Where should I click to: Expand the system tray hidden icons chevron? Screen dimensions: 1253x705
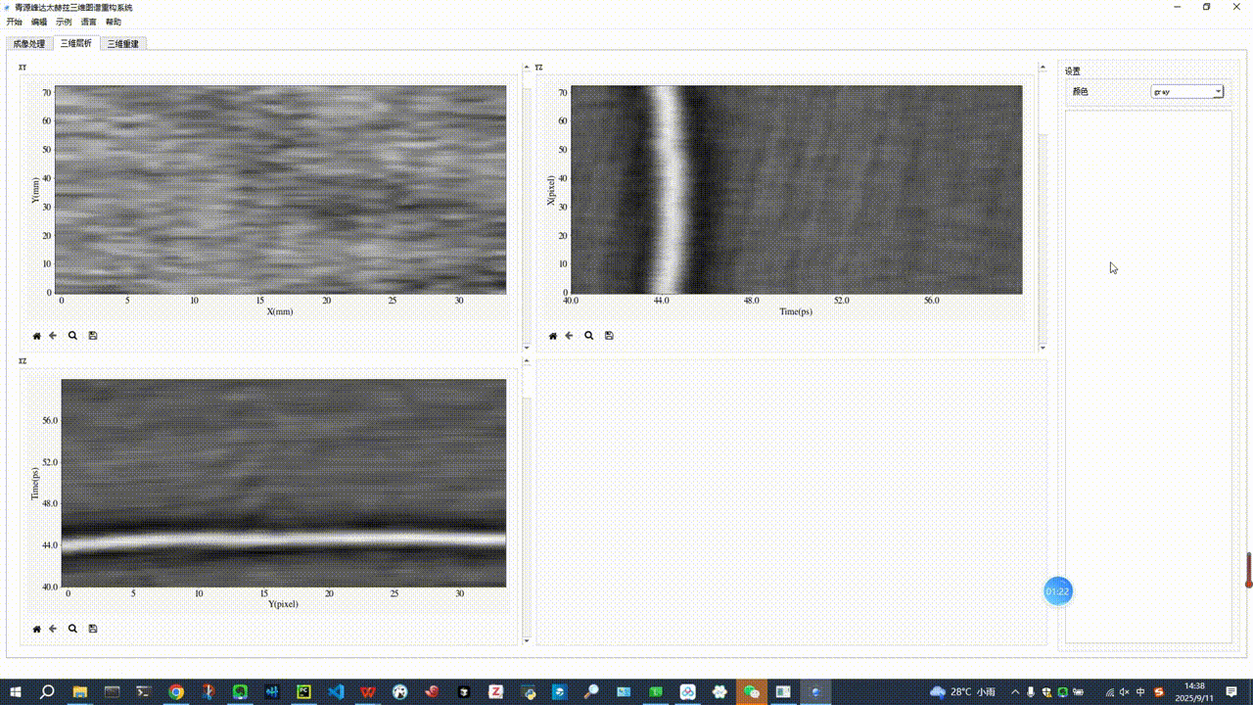pyautogui.click(x=1015, y=692)
